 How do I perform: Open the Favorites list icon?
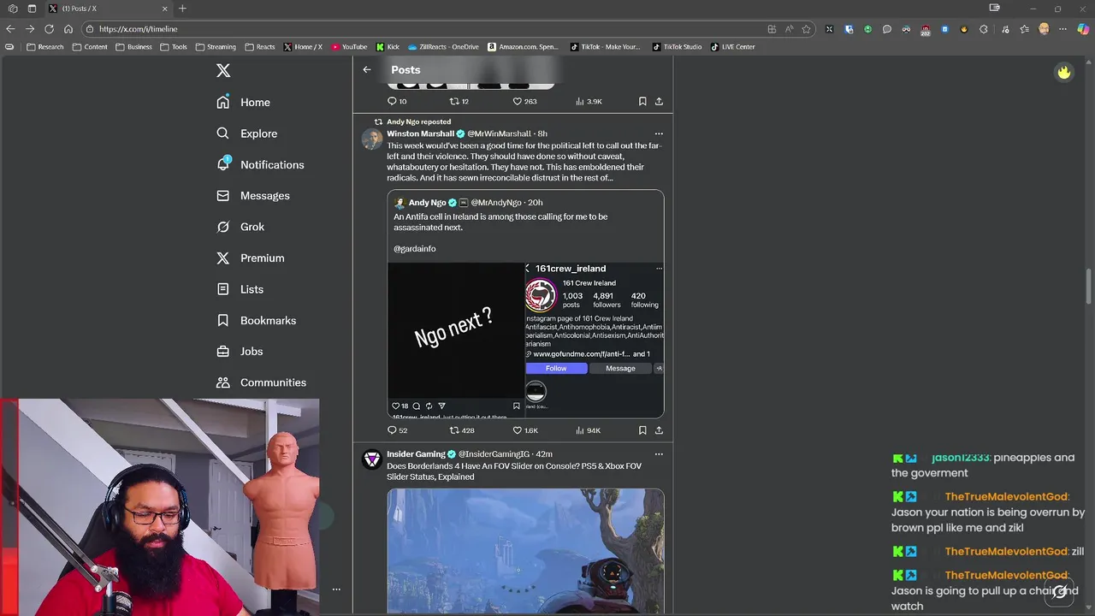pyautogui.click(x=1024, y=29)
